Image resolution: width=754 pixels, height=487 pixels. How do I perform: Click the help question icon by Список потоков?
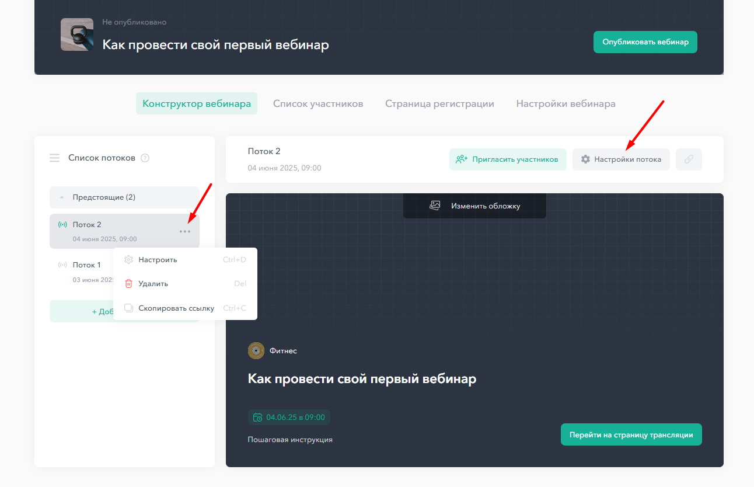click(145, 158)
